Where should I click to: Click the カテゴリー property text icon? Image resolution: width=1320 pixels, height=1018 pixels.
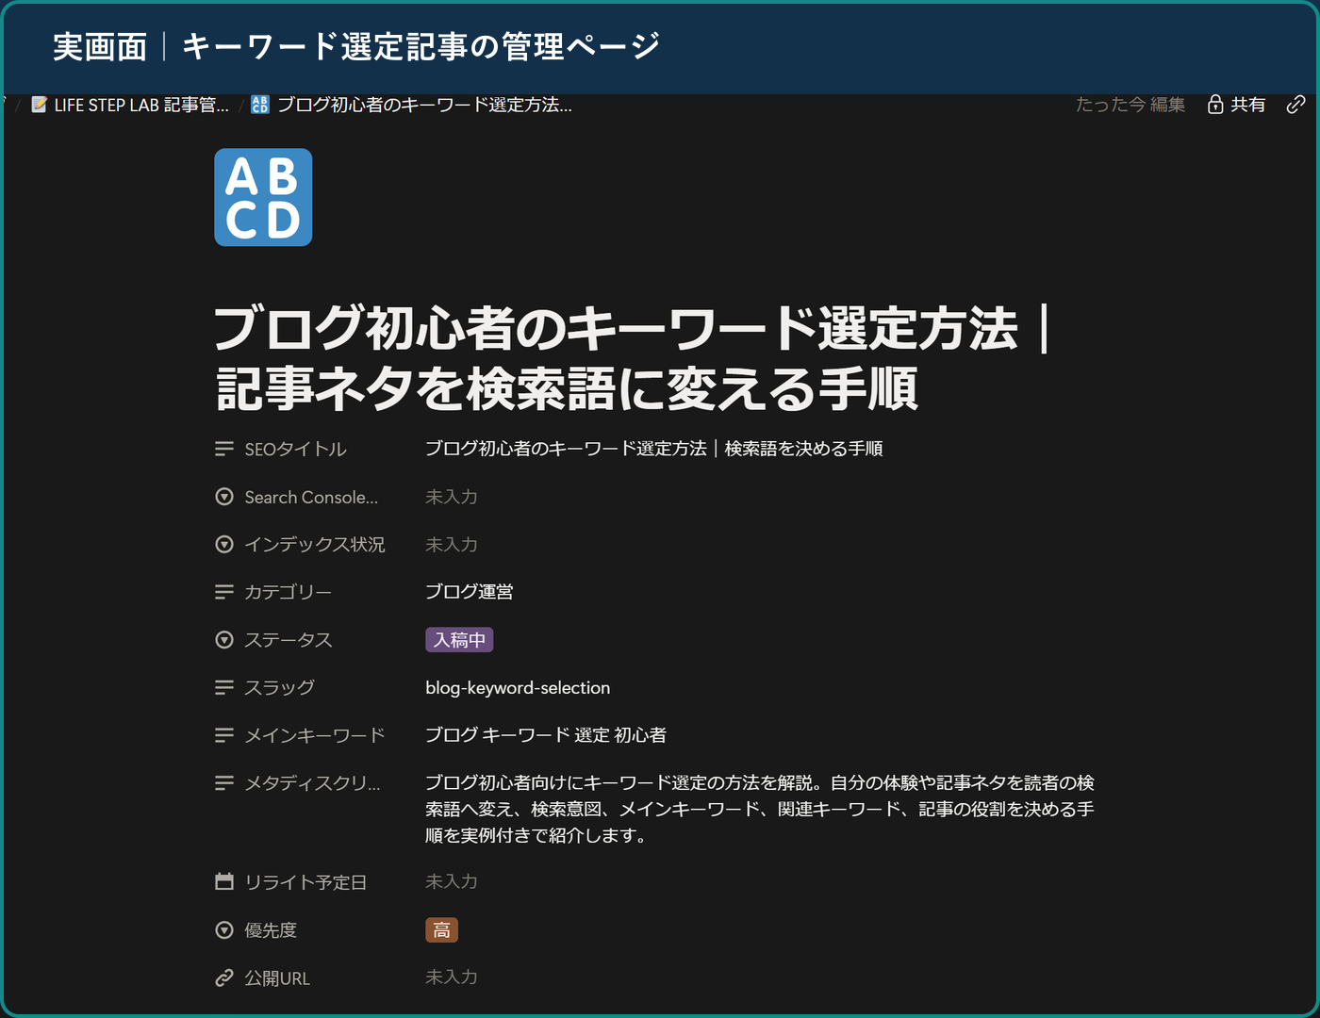pos(224,592)
